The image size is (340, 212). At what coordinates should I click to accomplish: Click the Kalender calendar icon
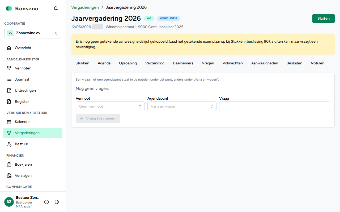coord(9,122)
